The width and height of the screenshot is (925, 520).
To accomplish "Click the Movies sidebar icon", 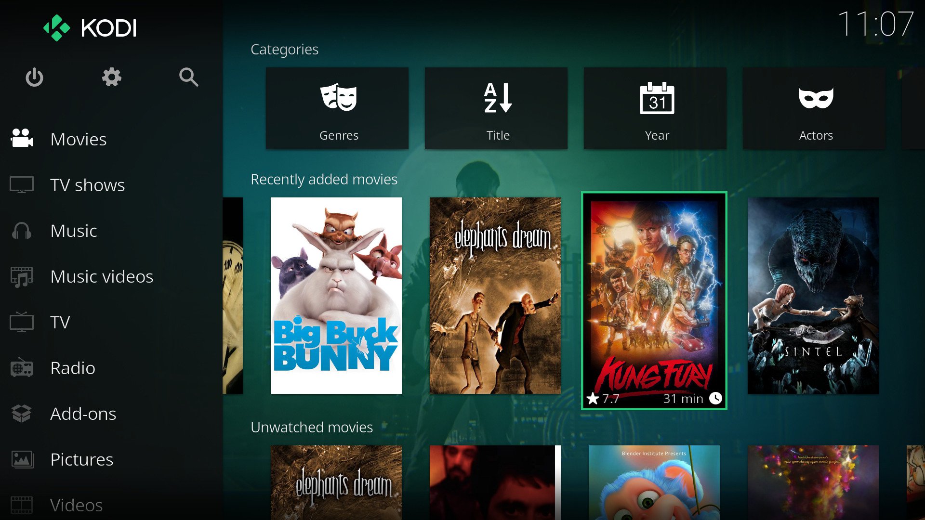I will click(21, 138).
